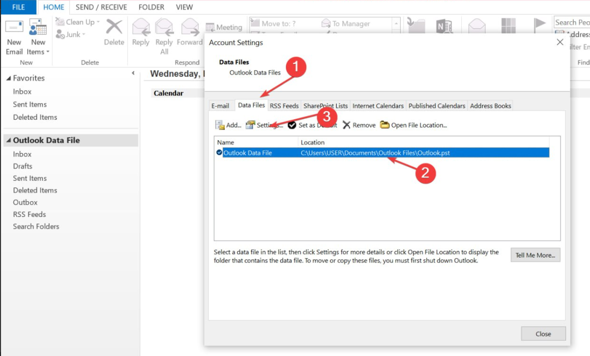The width and height of the screenshot is (590, 356).
Task: Open the SEND / RECEIVE tab
Action: (x=101, y=7)
